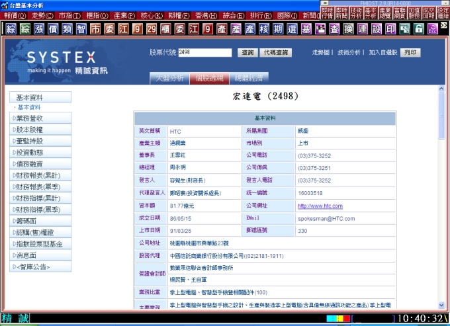Viewport: 450px width, 326px height.
Task: Click the 基 toolbar icon
Action: pyautogui.click(x=306, y=29)
